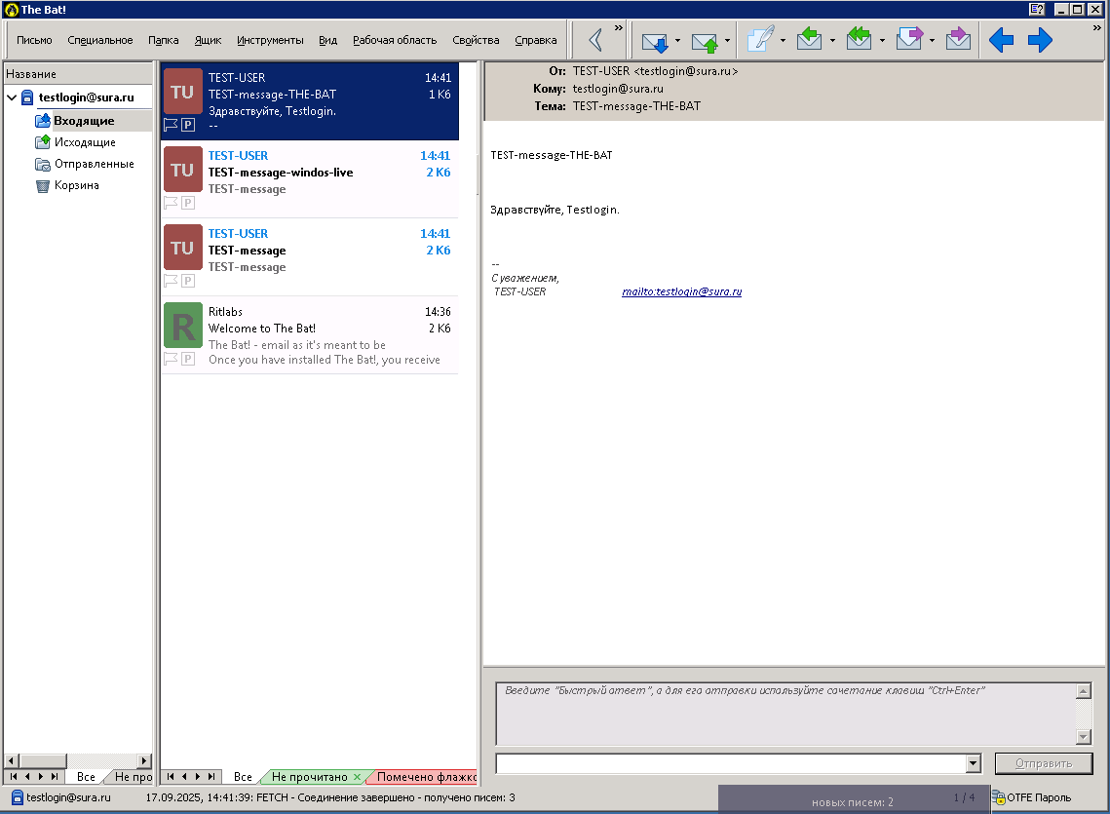Select the Отправленные folder
This screenshot has height=814, width=1110.
pos(94,164)
